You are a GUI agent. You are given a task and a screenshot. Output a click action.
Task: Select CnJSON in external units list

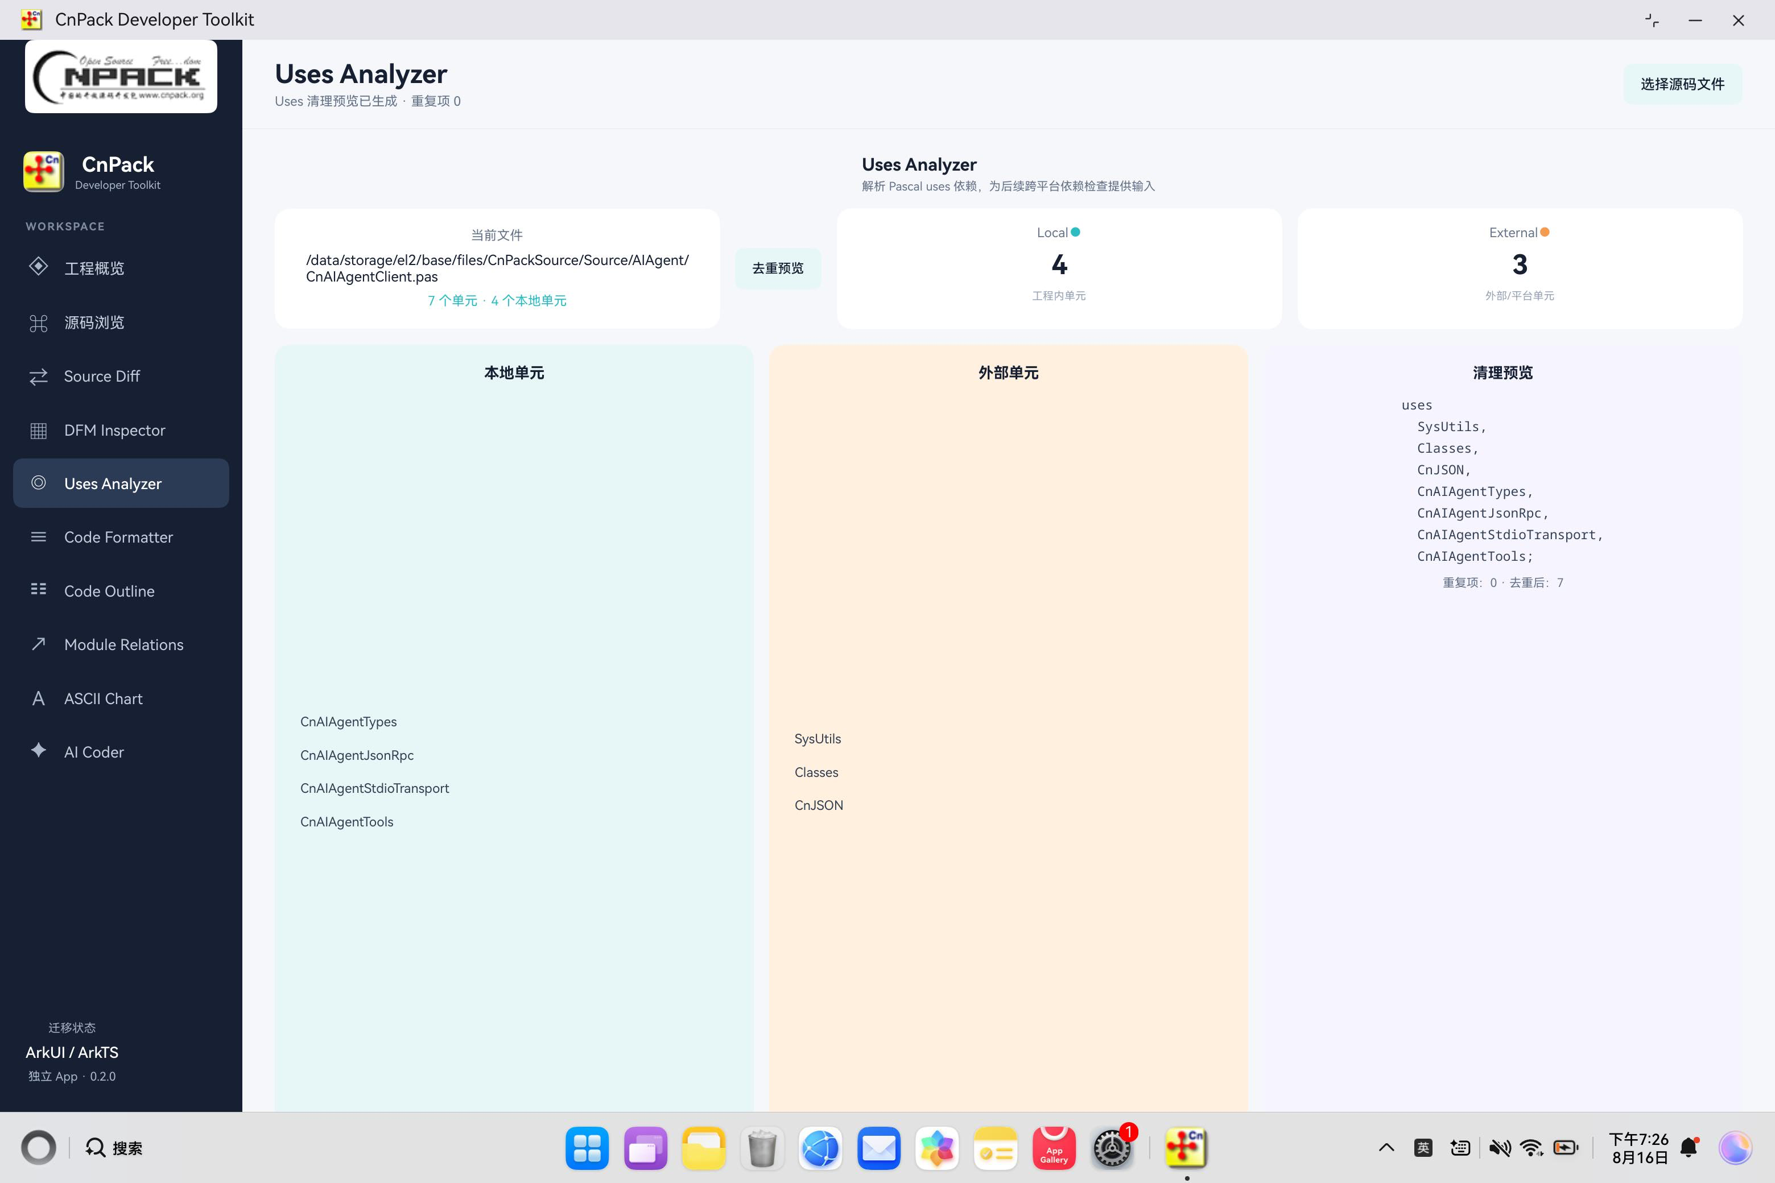(x=819, y=805)
